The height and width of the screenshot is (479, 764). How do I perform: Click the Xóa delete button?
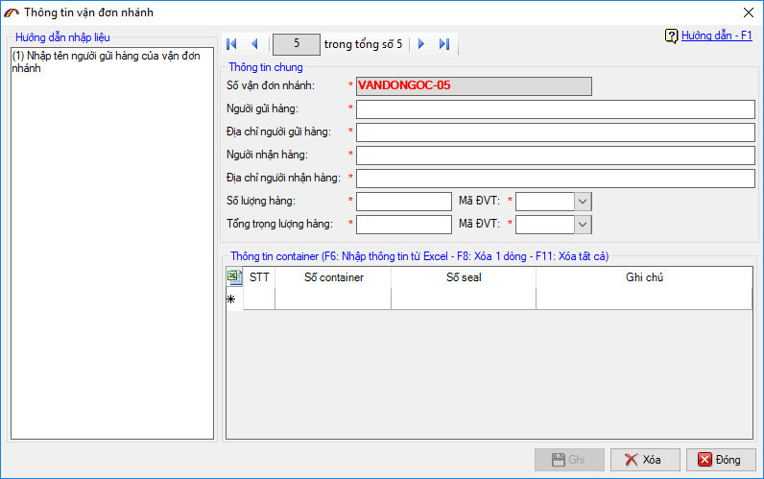coord(645,460)
